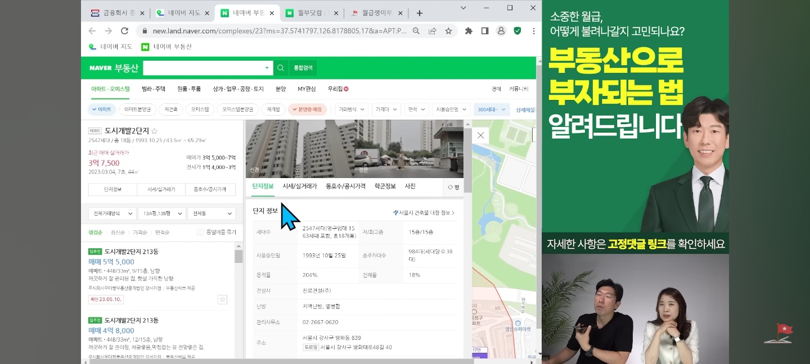The width and height of the screenshot is (810, 364).
Task: Close the 월급쟁이부 tab
Action: pyautogui.click(x=402, y=13)
